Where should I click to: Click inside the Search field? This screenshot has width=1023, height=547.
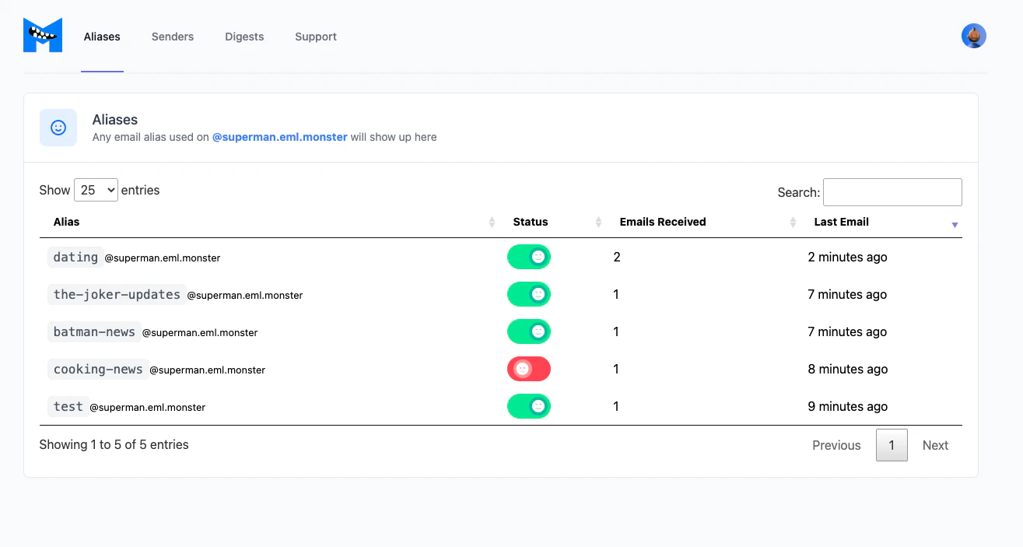892,192
